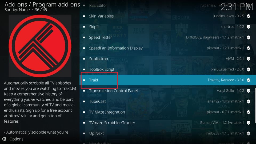Click the Trakt add-on logo thumbnail
256x144 pixels.
coord(40,46)
